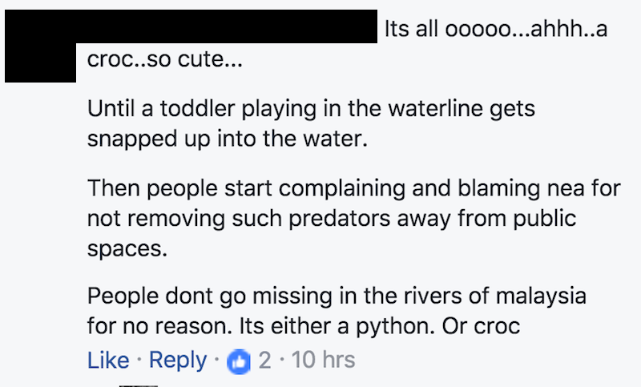Click the line "snapped up into the water."
641x387 pixels.
point(226,138)
